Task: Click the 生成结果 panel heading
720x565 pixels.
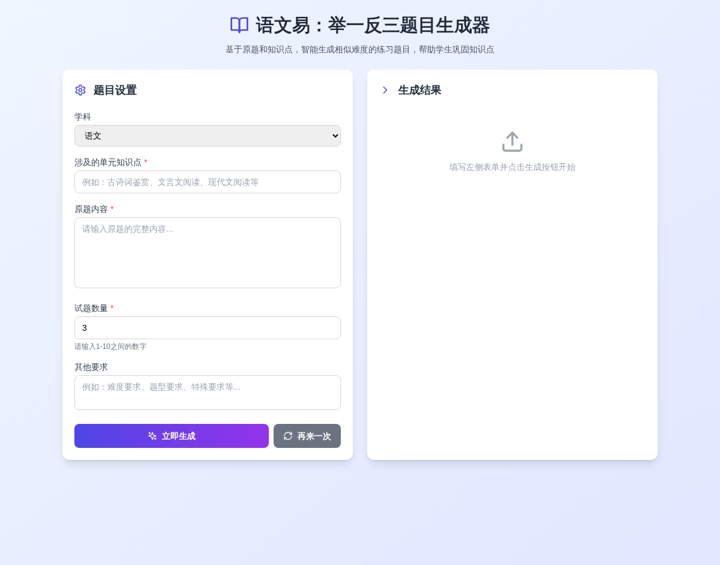Action: coord(419,90)
